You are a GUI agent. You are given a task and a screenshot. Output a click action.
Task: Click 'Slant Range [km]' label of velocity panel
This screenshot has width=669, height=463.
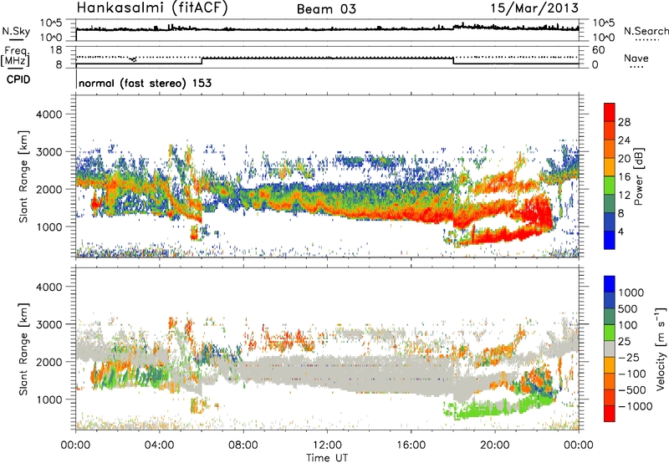point(23,349)
